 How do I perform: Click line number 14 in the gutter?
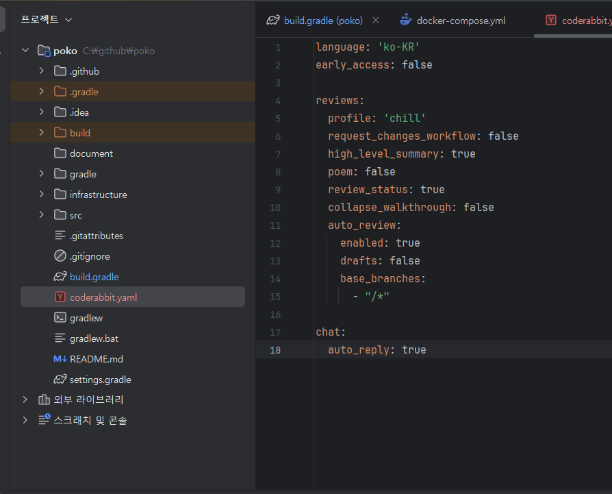[275, 278]
